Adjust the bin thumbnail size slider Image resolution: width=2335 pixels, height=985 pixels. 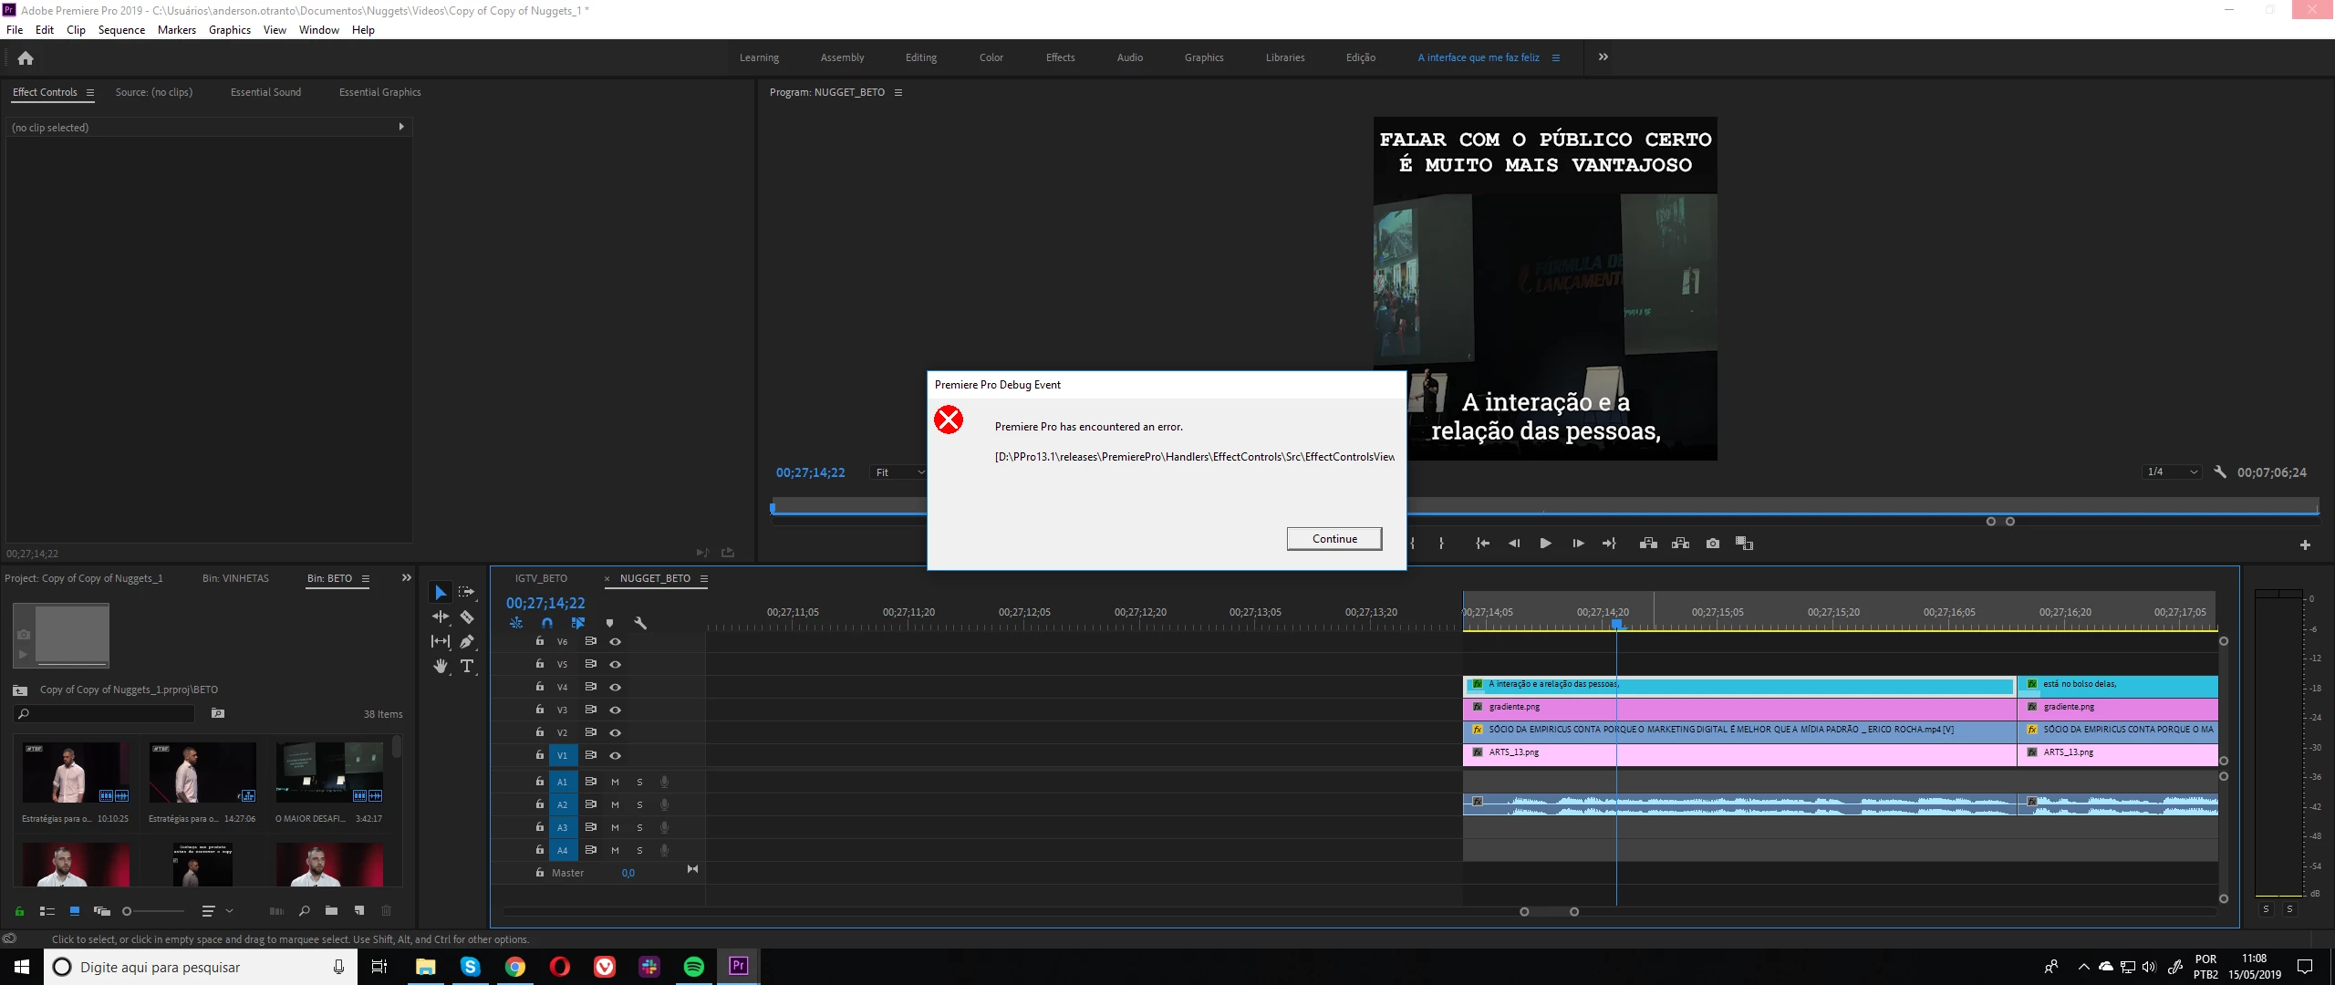pyautogui.click(x=128, y=911)
